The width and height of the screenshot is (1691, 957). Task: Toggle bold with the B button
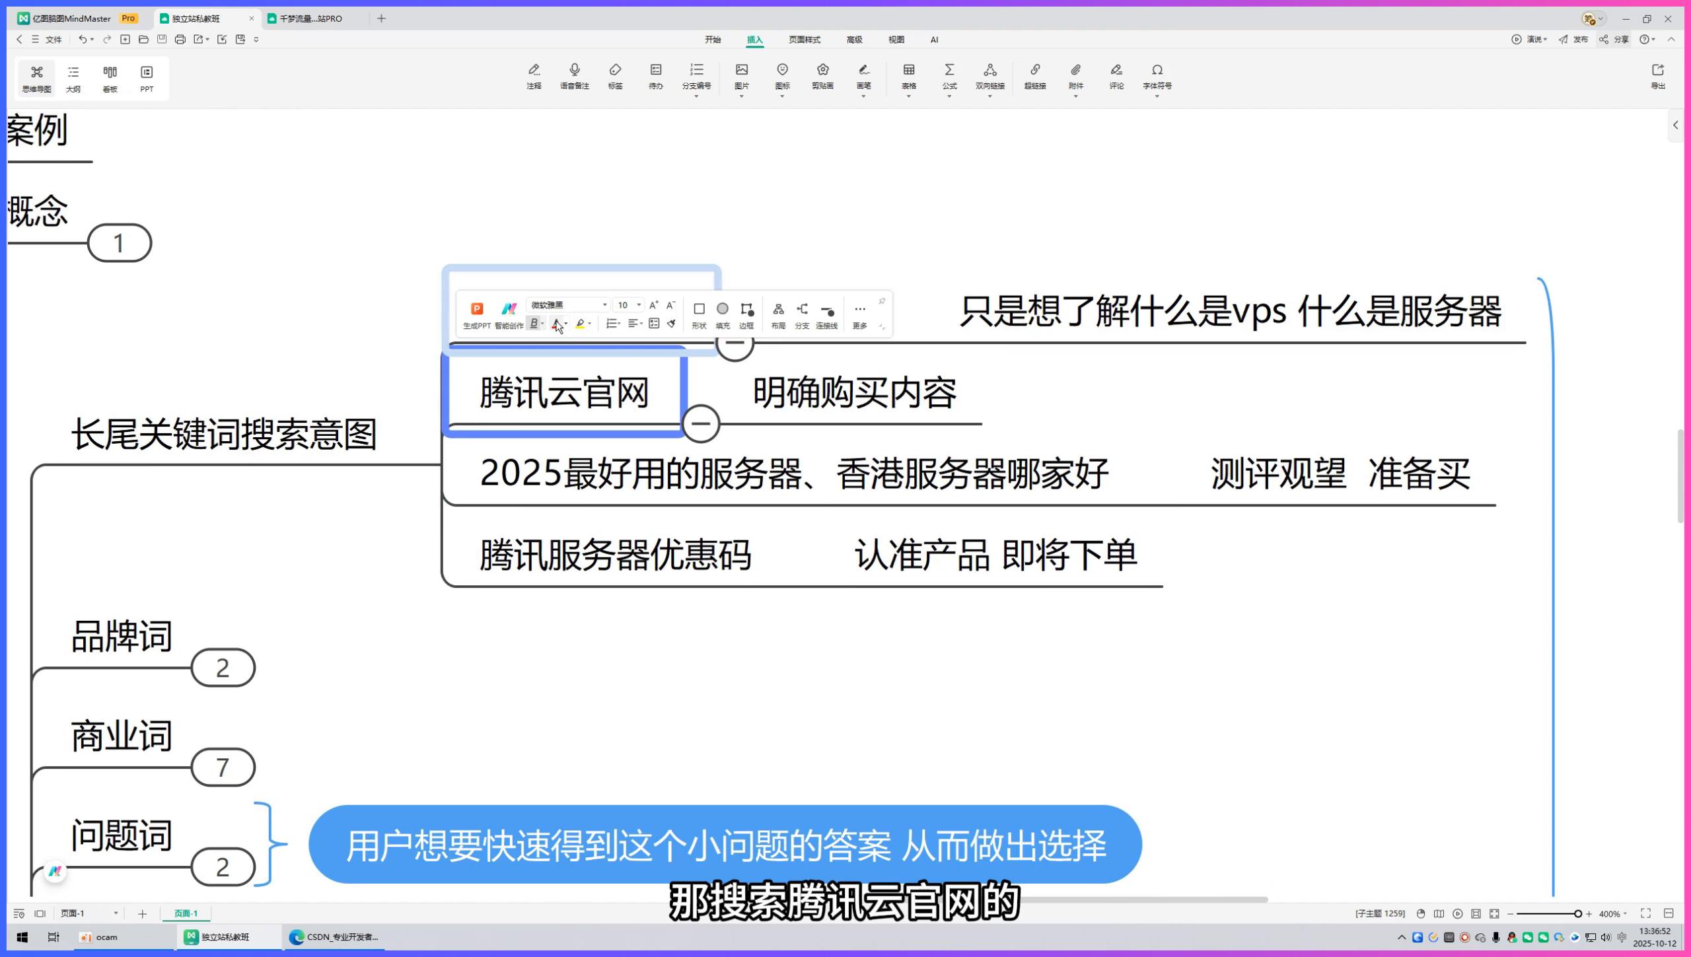tap(534, 324)
